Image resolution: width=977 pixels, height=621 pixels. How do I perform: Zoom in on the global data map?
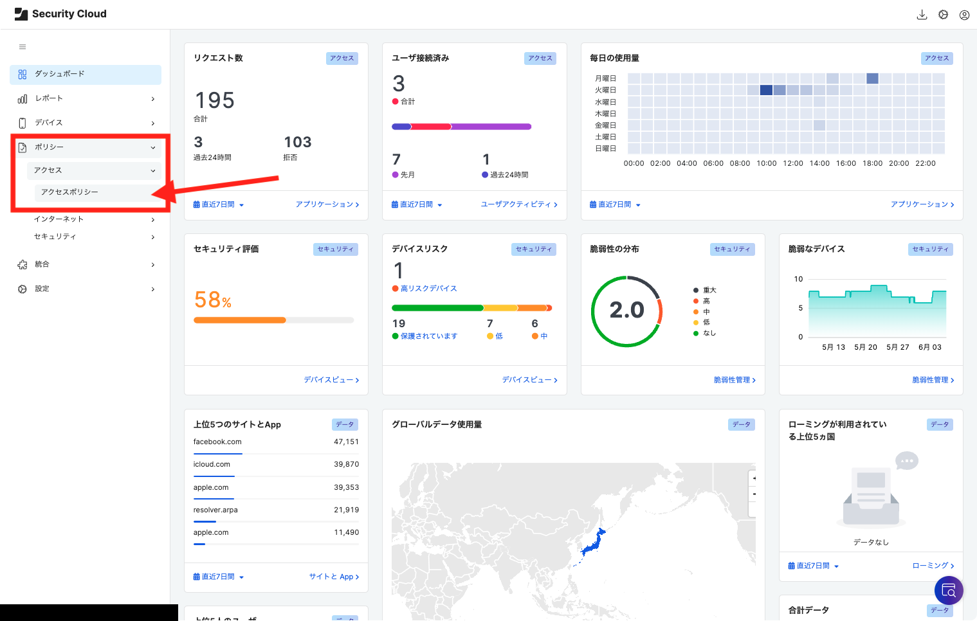click(x=754, y=478)
